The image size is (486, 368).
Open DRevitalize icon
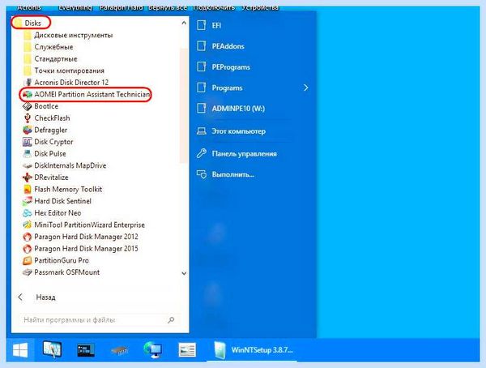coord(28,178)
